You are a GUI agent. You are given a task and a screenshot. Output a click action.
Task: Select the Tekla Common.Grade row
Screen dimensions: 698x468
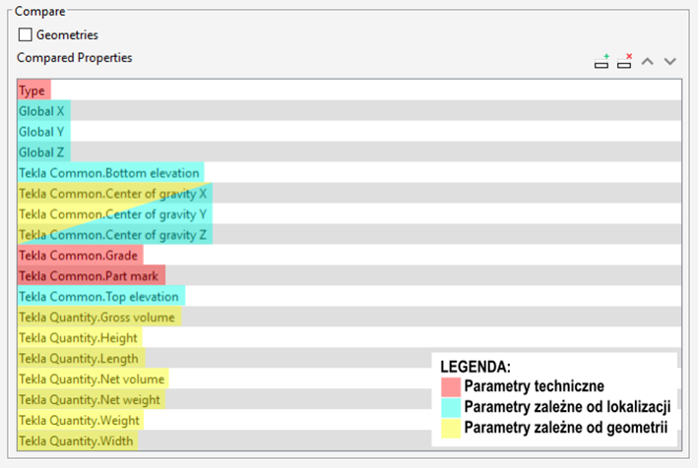[x=349, y=255]
